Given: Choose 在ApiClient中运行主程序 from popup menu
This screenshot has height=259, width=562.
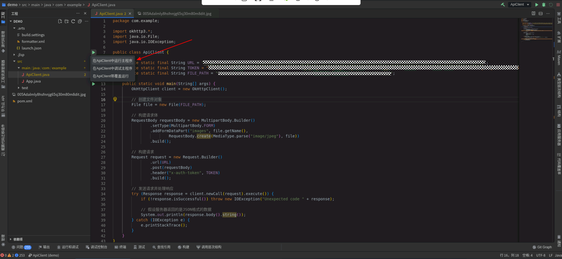Looking at the screenshot, I should pos(113,61).
